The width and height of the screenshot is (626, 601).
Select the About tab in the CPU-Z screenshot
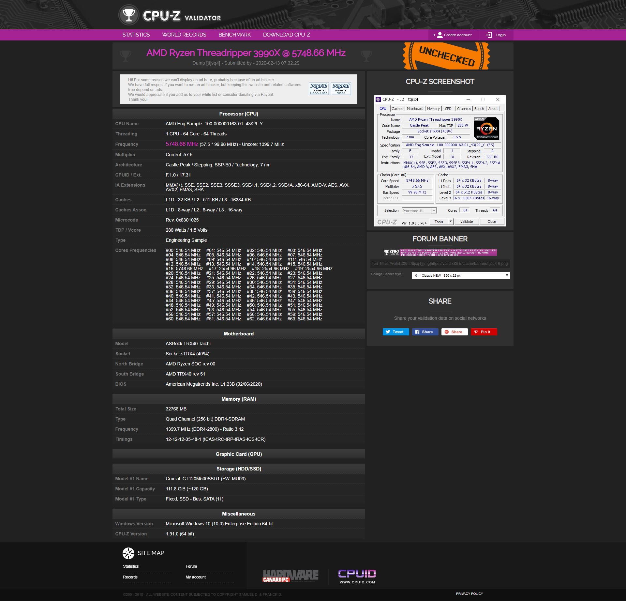[493, 109]
